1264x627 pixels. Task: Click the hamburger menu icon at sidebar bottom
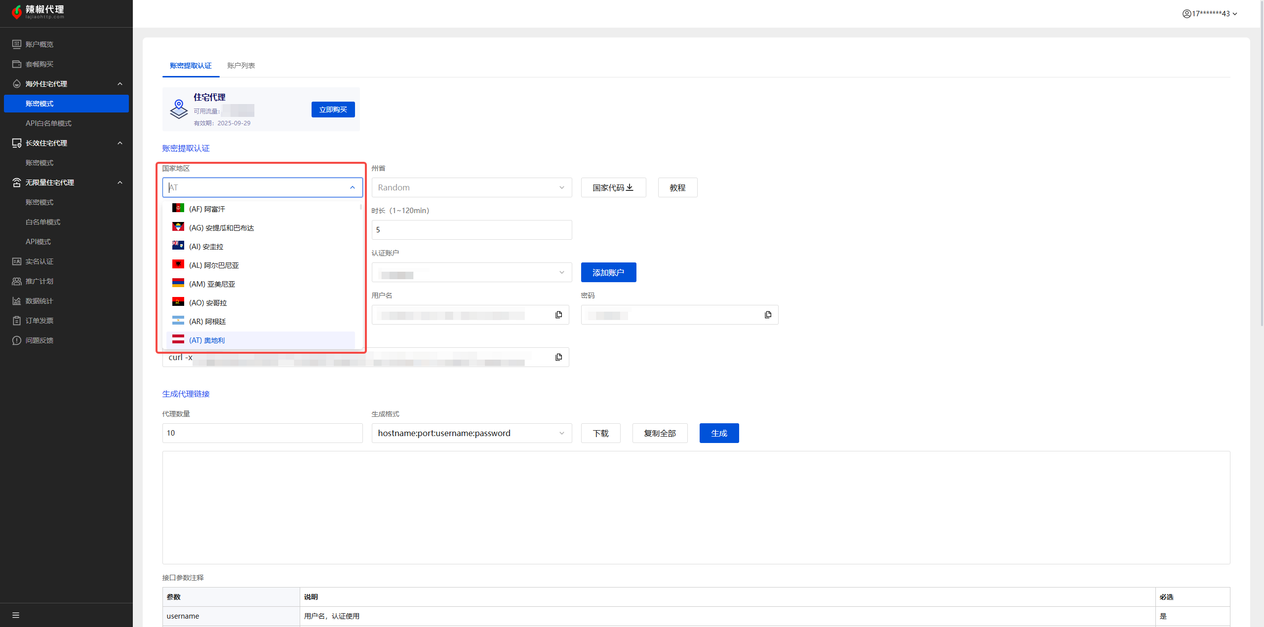[x=16, y=615]
